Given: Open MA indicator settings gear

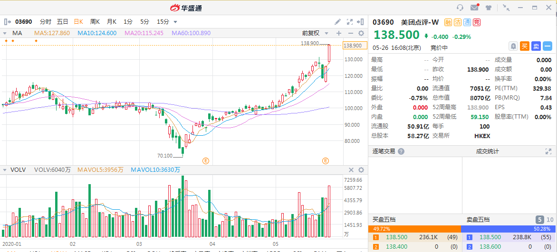Looking at the screenshot, I should pyautogui.click(x=361, y=33).
